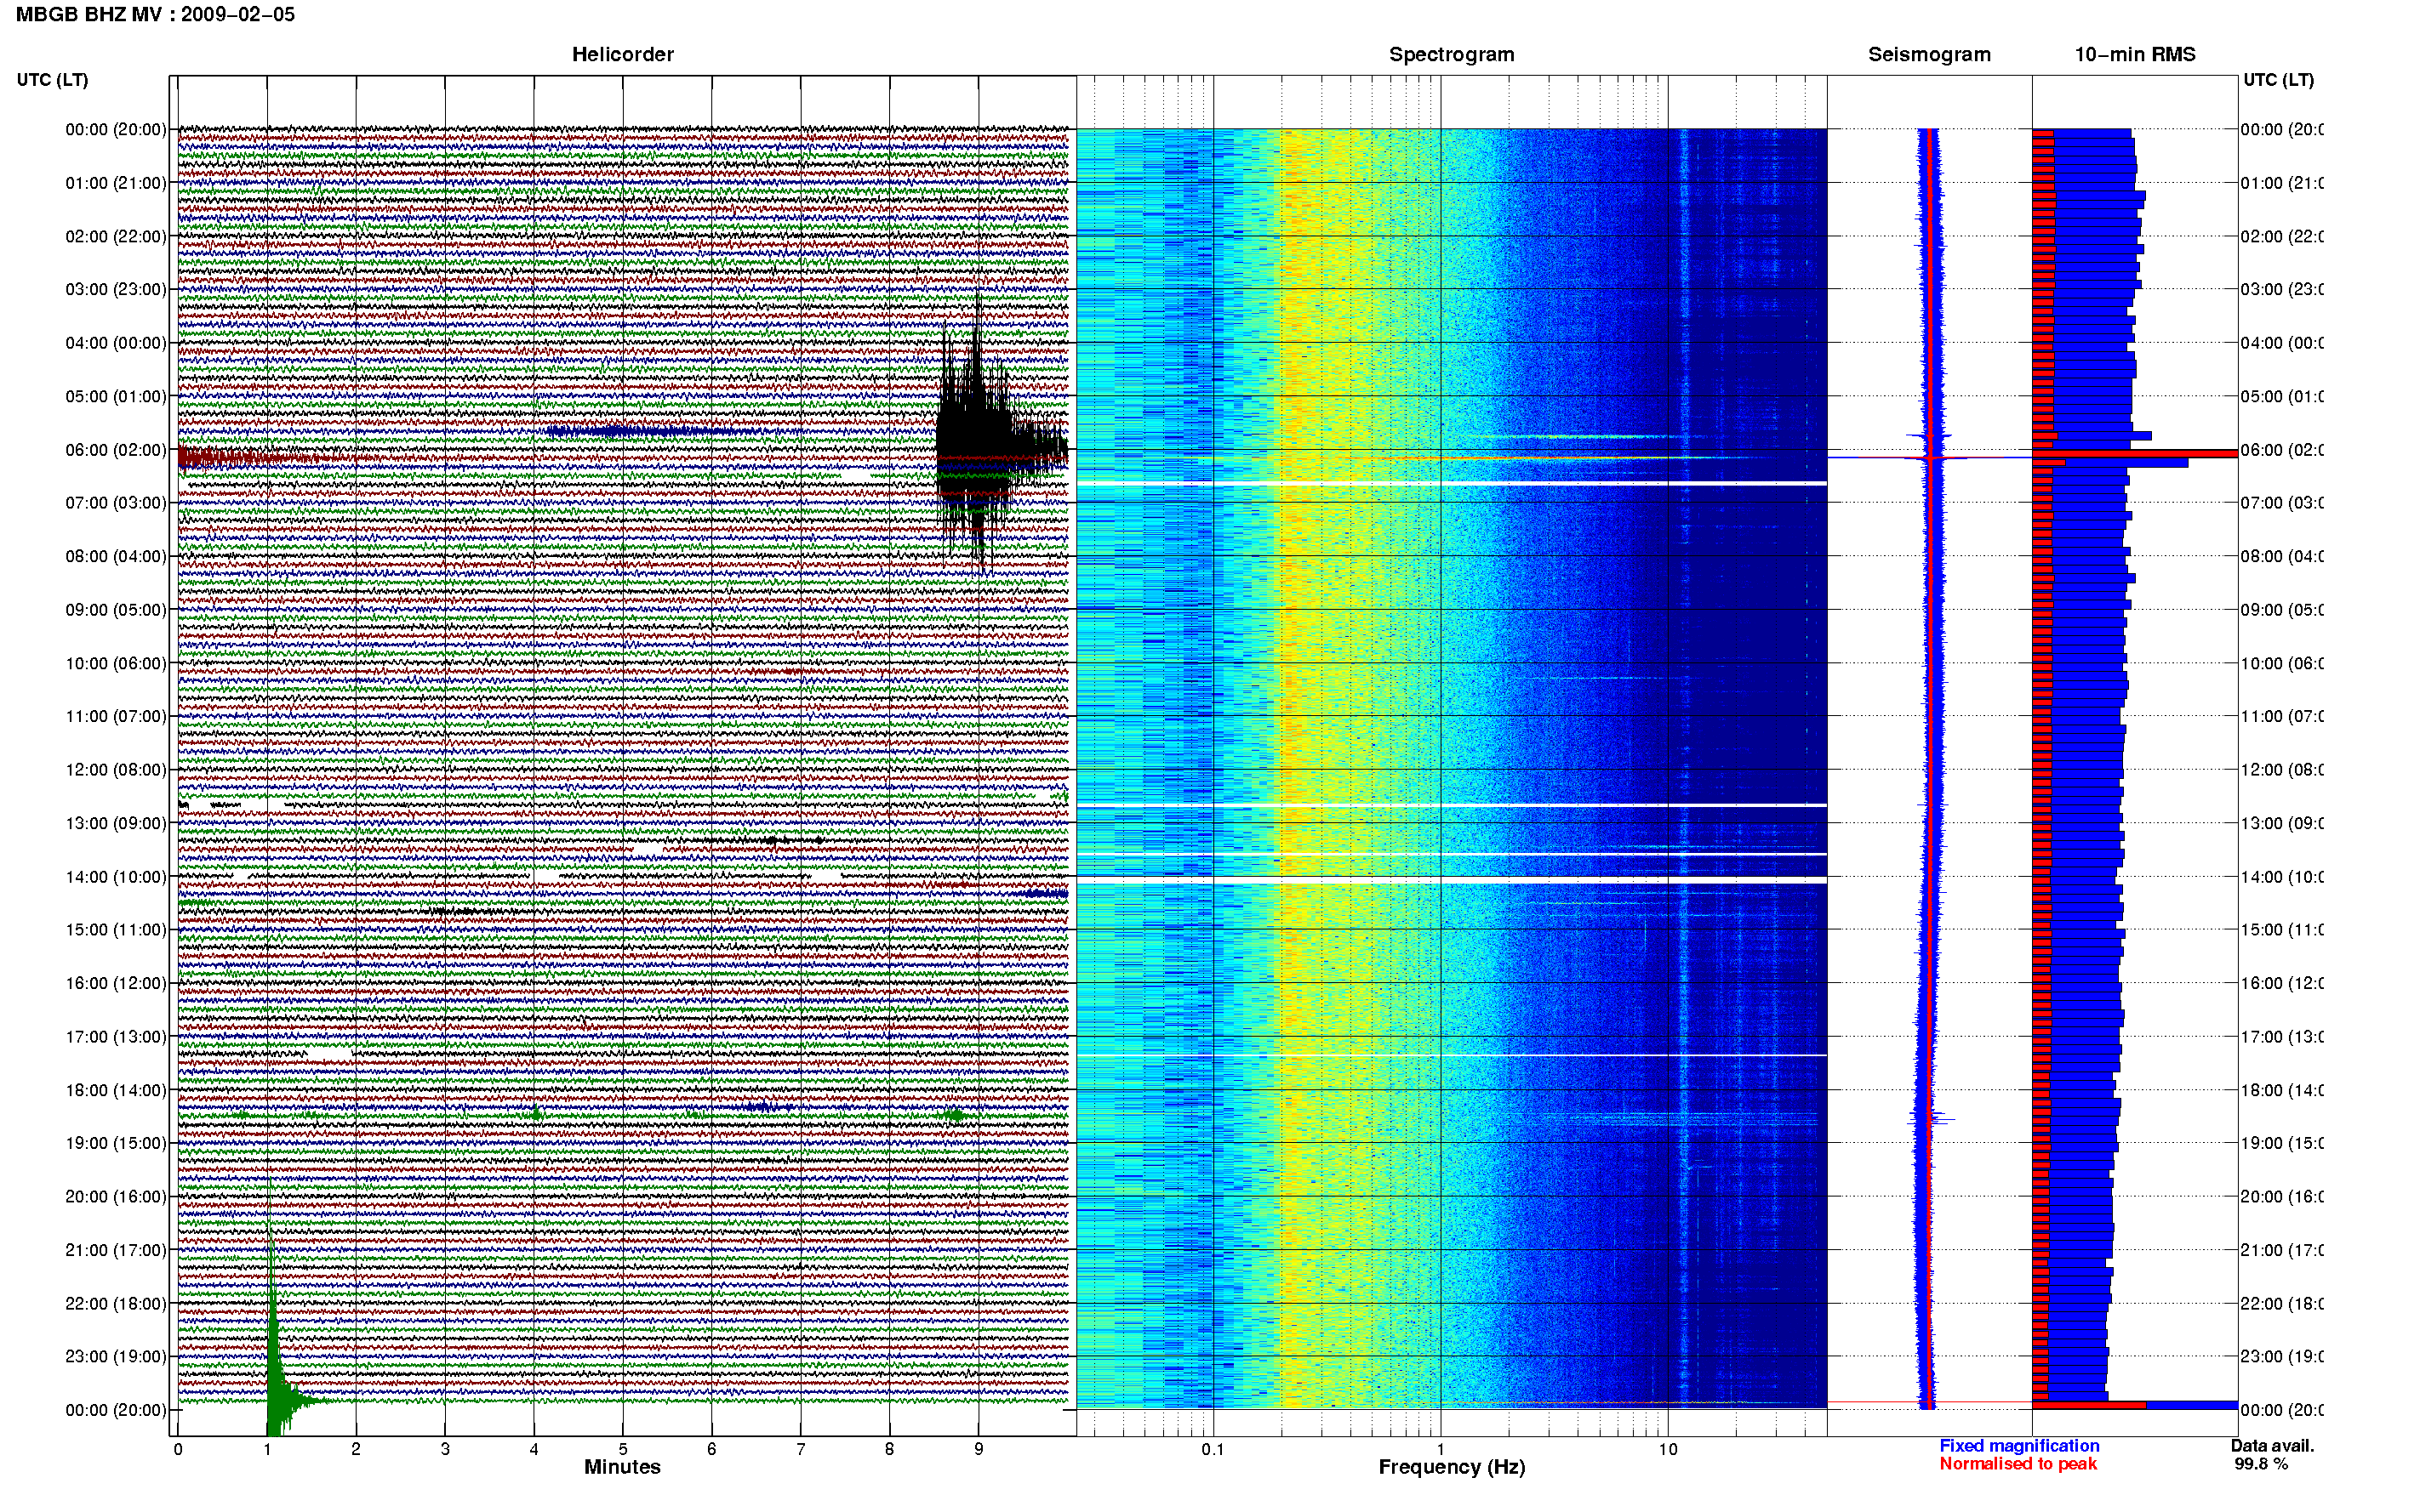The image size is (2420, 1512).
Task: Click the 'Frequency (Hz)' axis title
Action: point(1452,1467)
